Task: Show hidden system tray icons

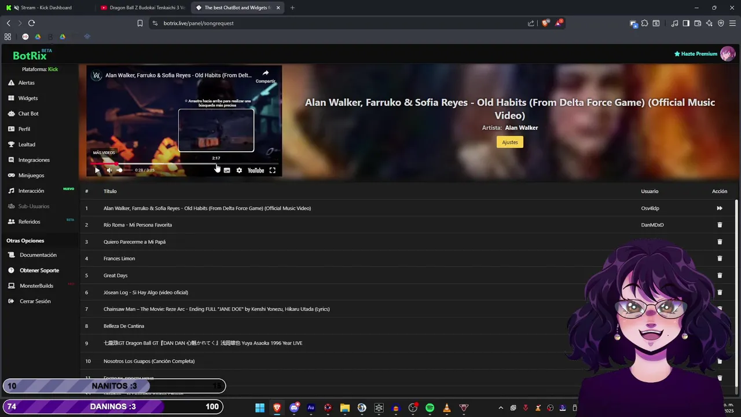Action: point(501,408)
